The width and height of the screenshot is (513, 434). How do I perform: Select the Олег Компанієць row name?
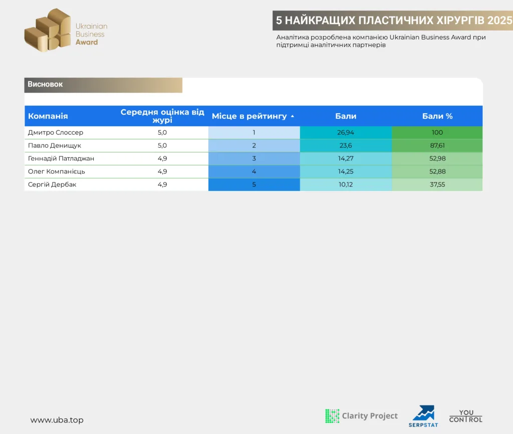(56, 171)
